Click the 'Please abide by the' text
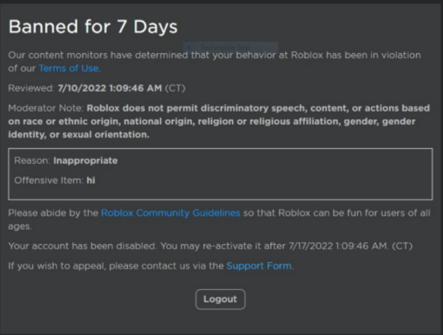Screen dimensions: 443x335 (53, 213)
